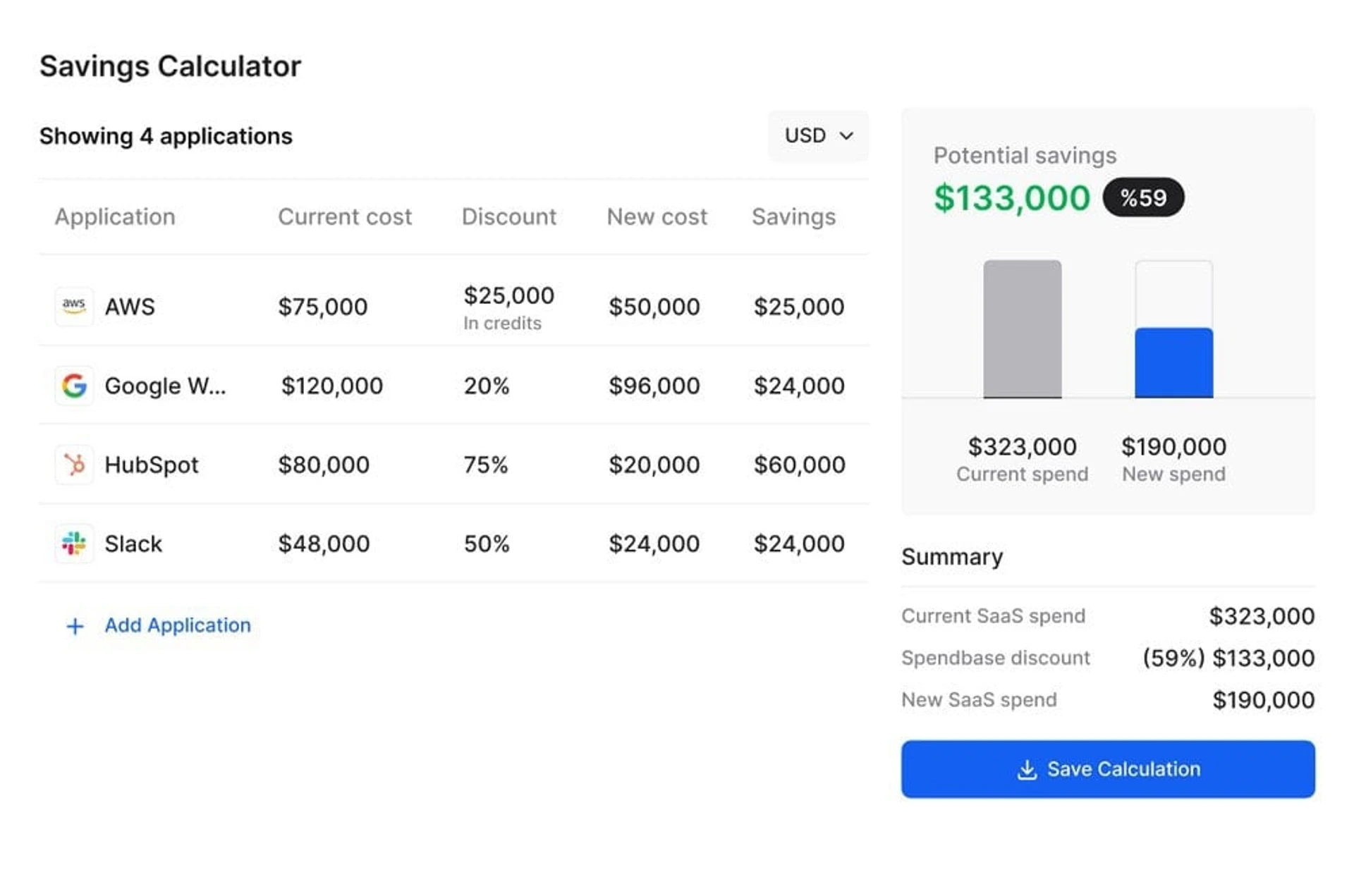
Task: Click the %59 savings badge
Action: 1143,197
